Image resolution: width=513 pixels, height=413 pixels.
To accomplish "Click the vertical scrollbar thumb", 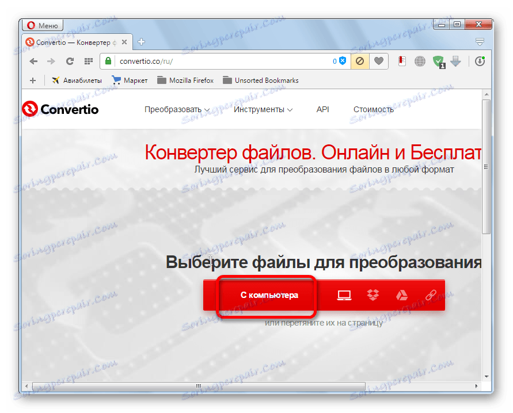I will point(486,167).
